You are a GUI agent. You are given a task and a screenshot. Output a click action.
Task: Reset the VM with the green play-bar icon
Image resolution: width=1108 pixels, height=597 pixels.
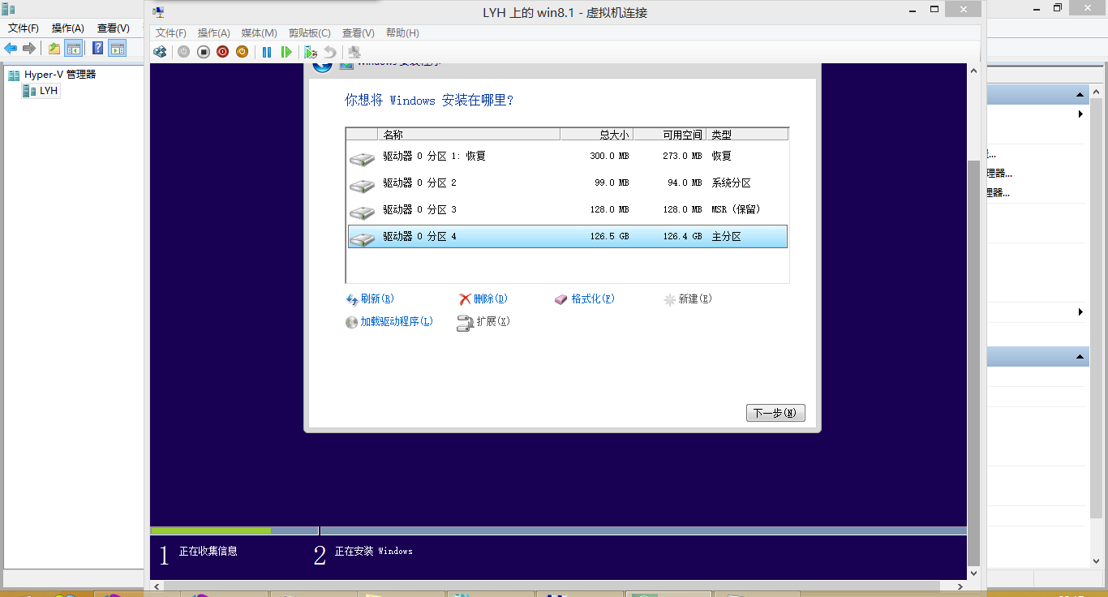coord(286,52)
